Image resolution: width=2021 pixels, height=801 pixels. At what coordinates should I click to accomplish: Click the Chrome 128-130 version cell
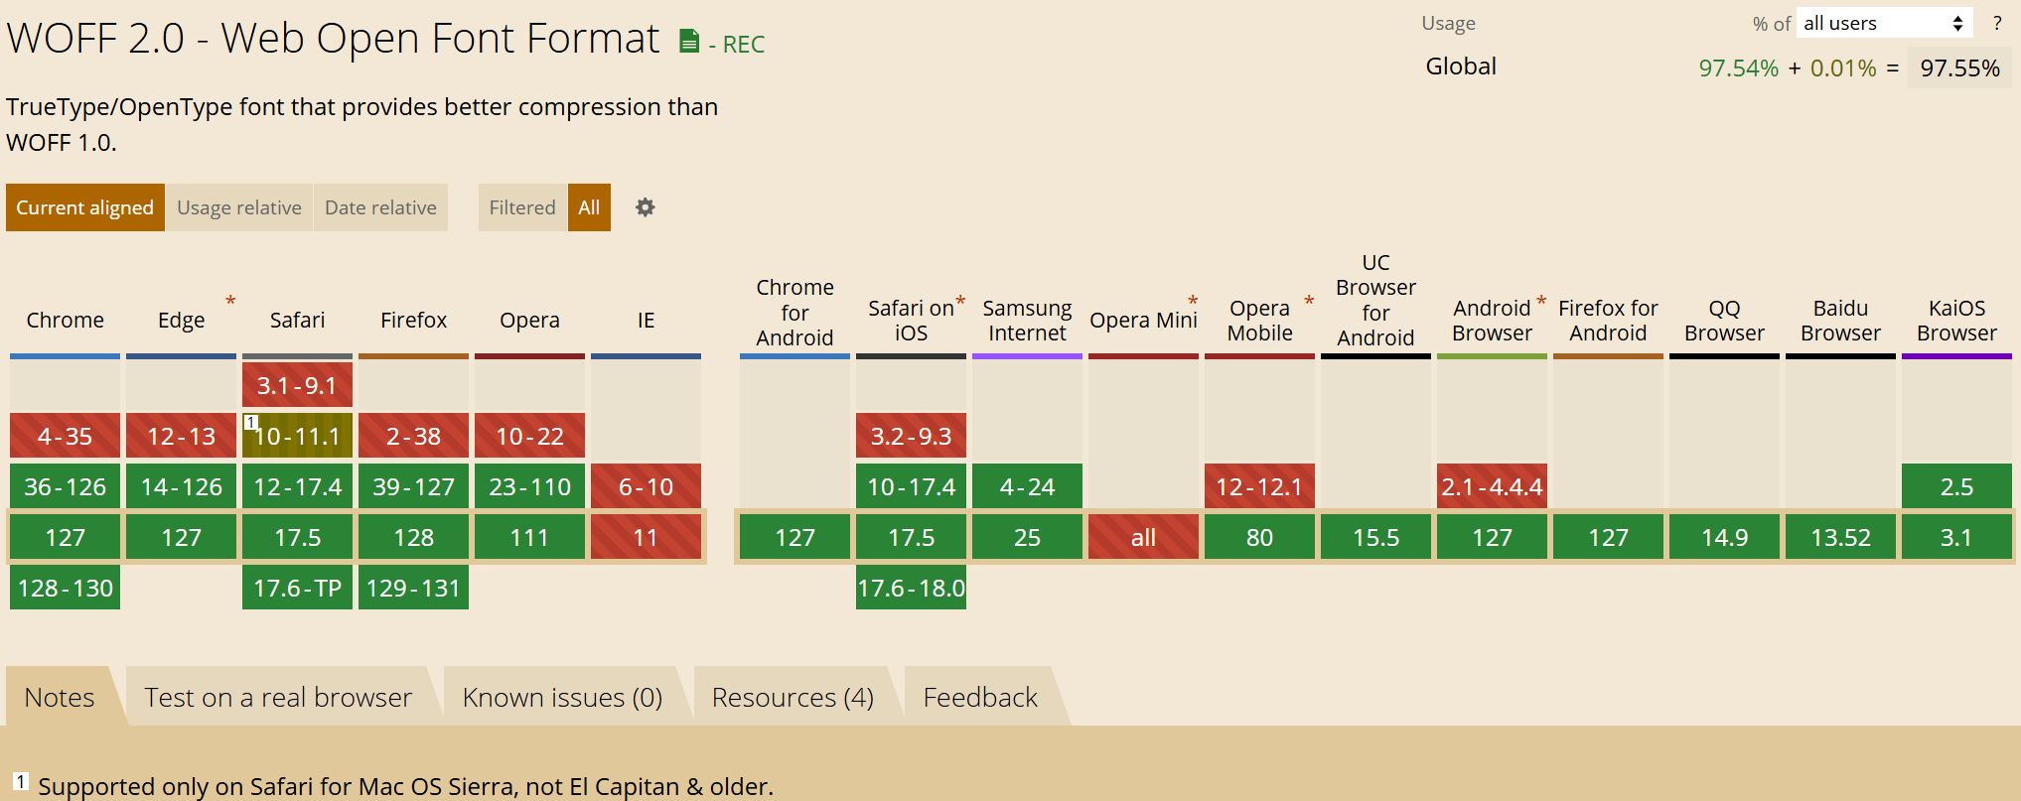[66, 589]
